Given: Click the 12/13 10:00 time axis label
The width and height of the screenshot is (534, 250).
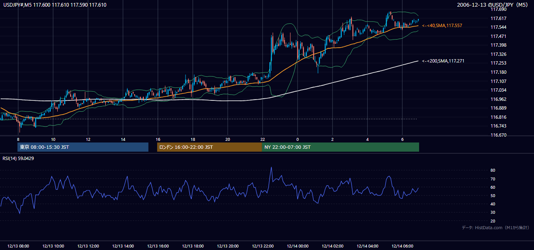Looking at the screenshot, I should point(53,246).
